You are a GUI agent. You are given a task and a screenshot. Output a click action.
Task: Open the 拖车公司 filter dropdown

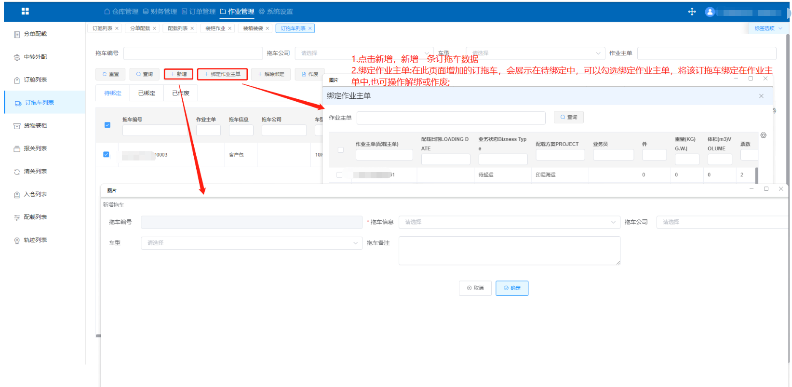[x=364, y=53]
